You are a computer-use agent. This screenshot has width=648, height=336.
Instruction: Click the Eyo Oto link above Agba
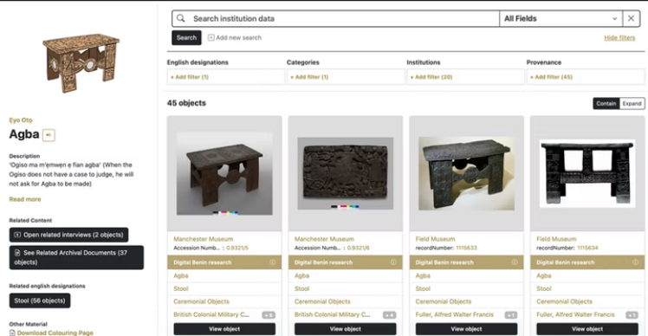pyautogui.click(x=21, y=120)
